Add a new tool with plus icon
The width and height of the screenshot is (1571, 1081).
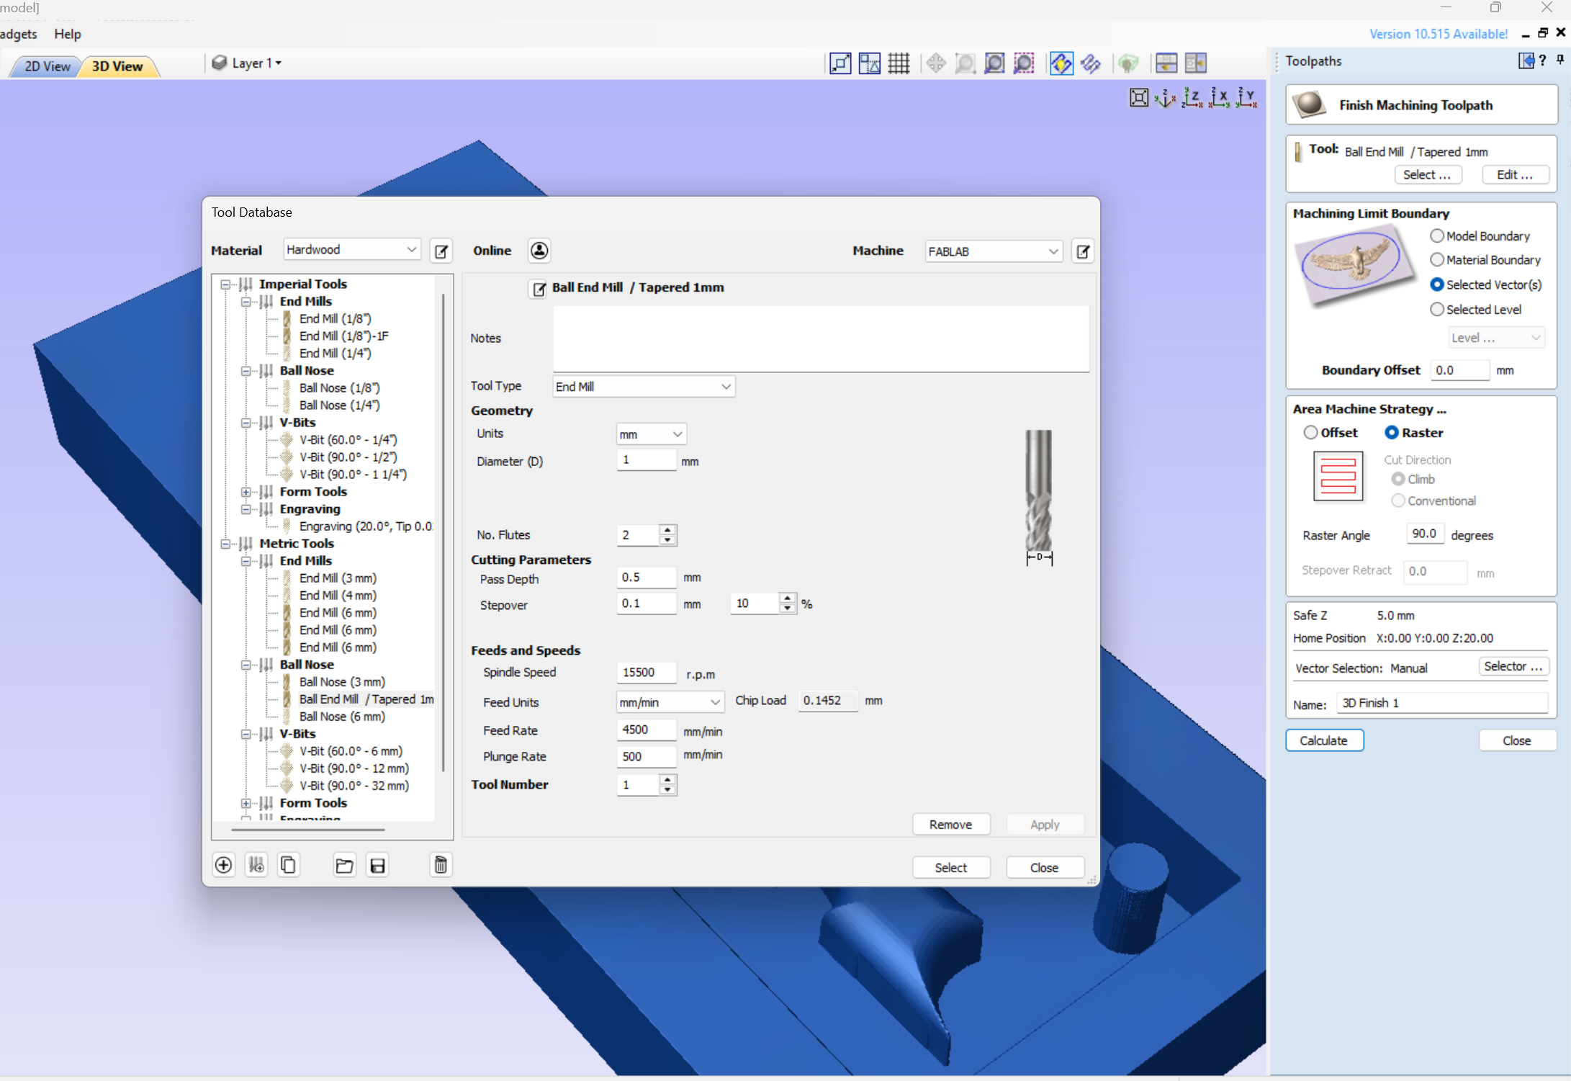tap(224, 865)
